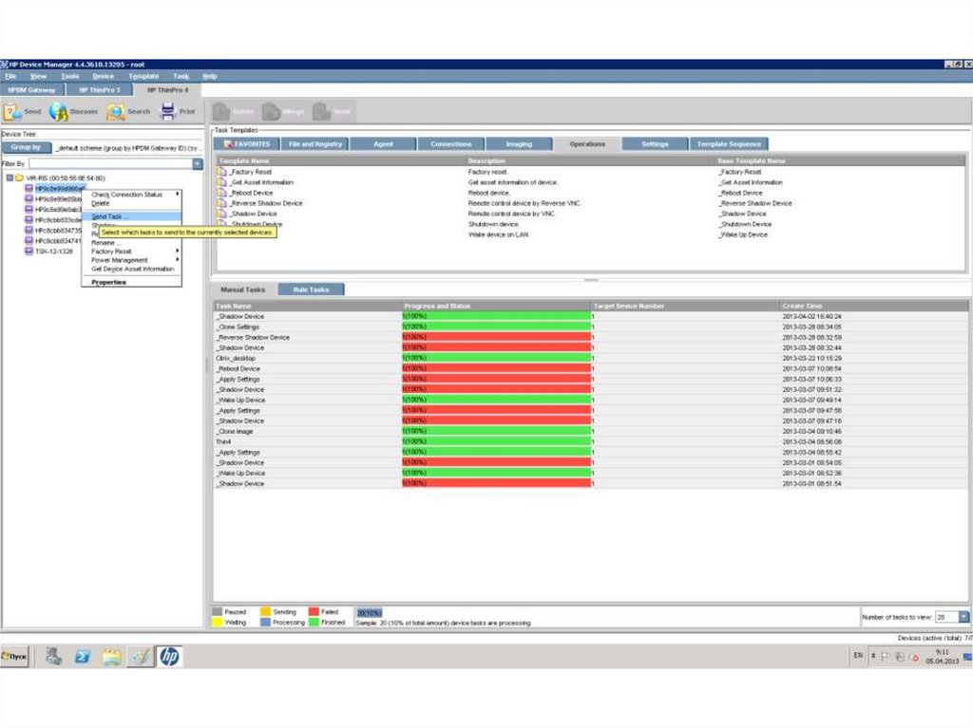The height and width of the screenshot is (728, 973).
Task: Switch to the Rule Tasks tab
Action: 311,289
